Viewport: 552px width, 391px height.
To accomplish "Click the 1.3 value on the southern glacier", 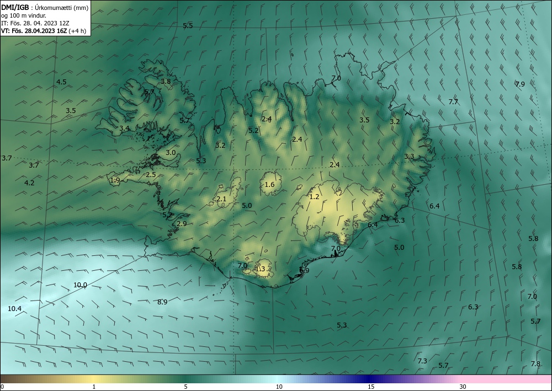I will [x=260, y=269].
